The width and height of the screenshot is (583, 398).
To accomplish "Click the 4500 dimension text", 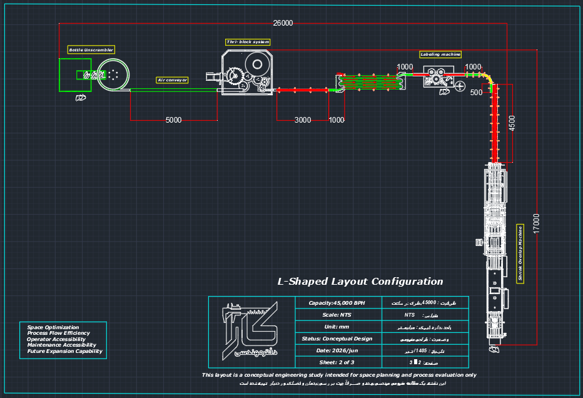I will click(512, 123).
